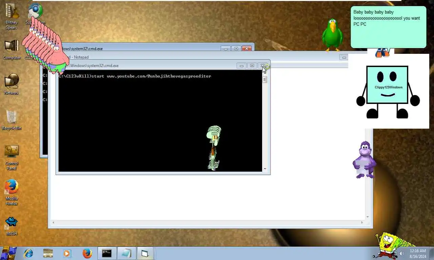The height and width of the screenshot is (260, 434).
Task: Click the green parrot desktop assistant
Action: pos(332,35)
